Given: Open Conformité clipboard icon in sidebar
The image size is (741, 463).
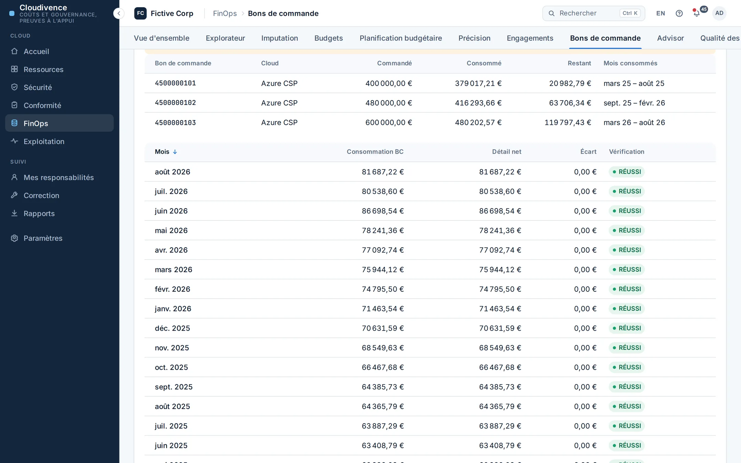Looking at the screenshot, I should point(14,105).
